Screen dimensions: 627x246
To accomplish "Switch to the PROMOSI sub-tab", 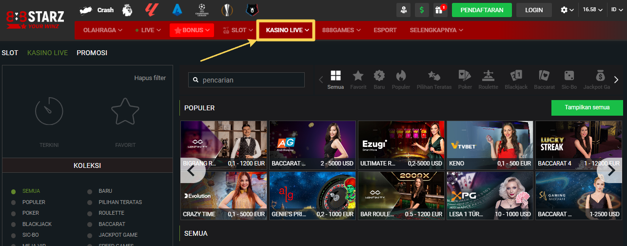I will [x=92, y=53].
